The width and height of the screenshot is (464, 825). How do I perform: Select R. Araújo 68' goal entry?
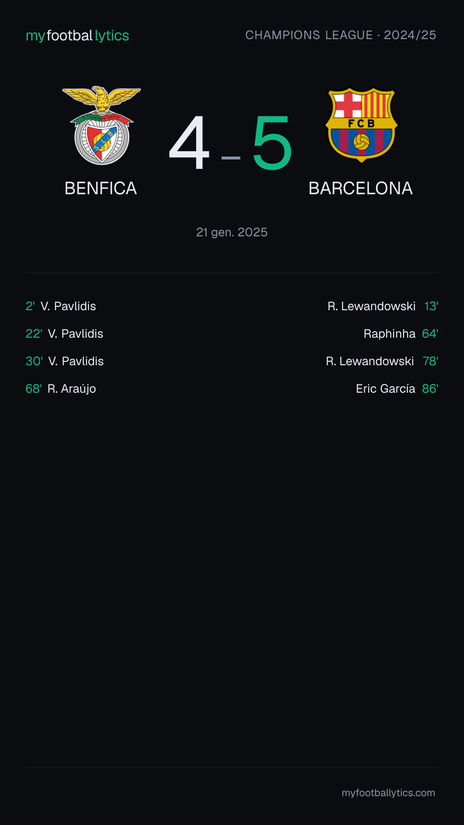(61, 388)
